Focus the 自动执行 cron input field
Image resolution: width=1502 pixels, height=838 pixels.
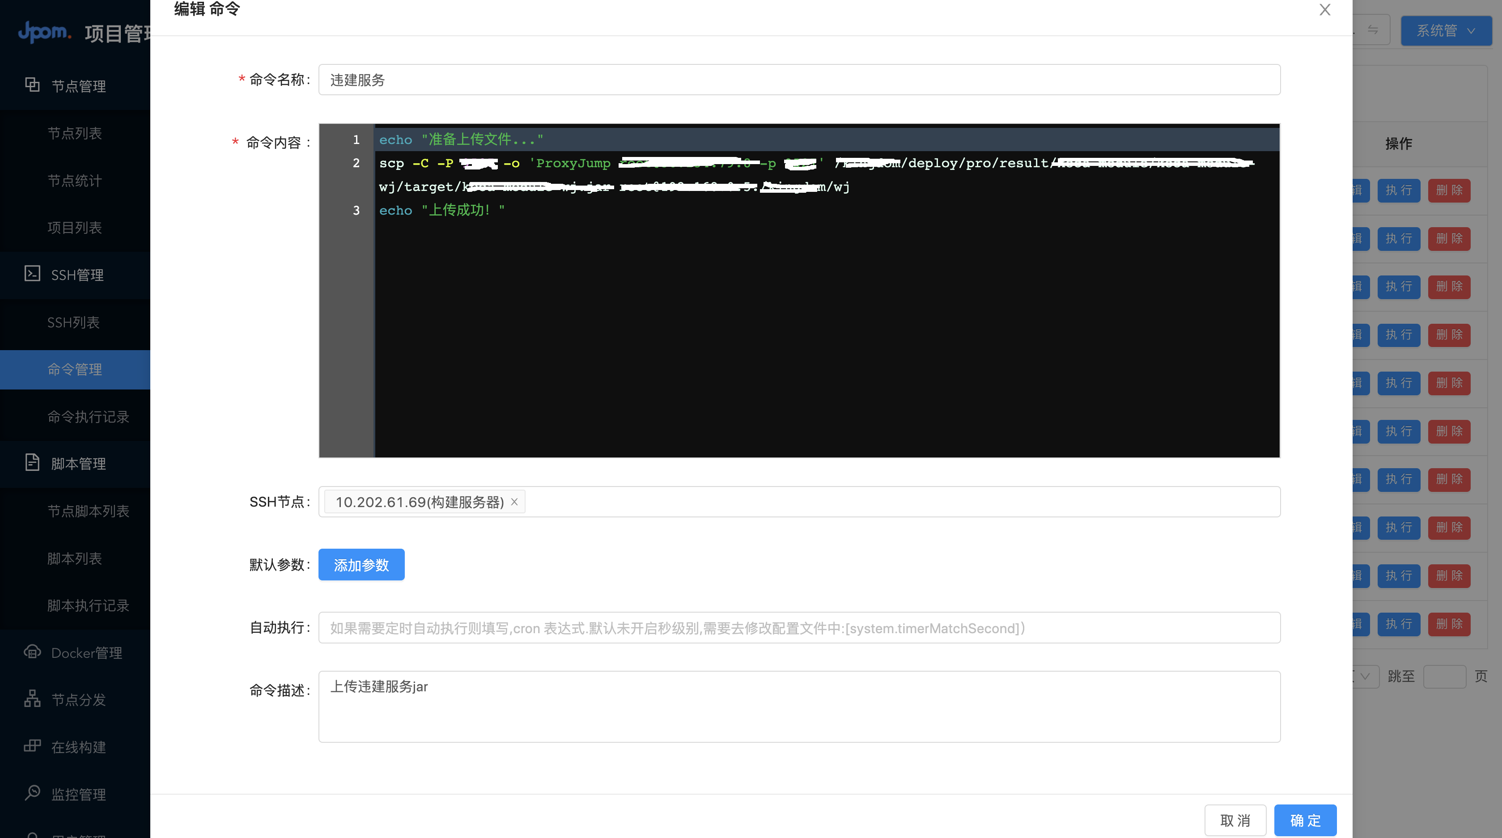tap(799, 628)
